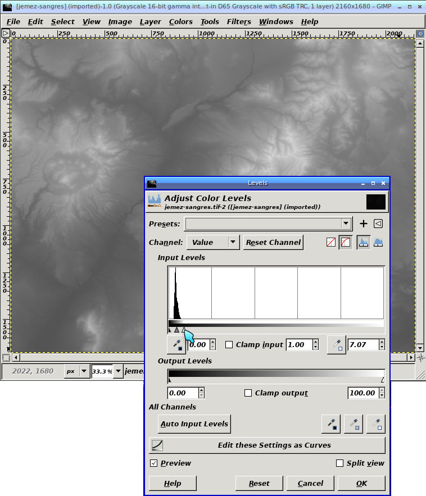Enable Clamp output checkbox
The height and width of the screenshot is (496, 426).
coord(248,393)
